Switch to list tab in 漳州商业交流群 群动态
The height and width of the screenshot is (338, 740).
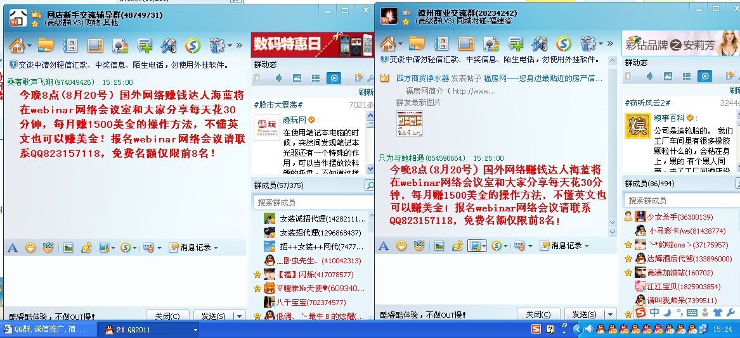(687, 76)
